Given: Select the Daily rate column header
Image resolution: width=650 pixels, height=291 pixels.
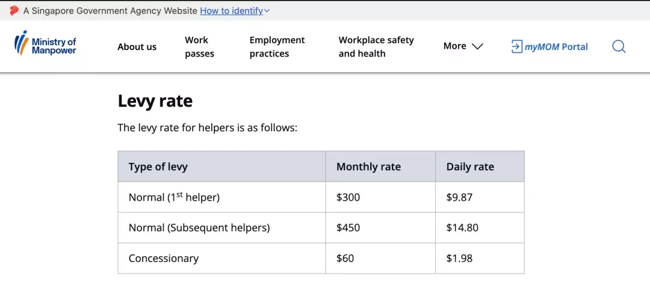Looking at the screenshot, I should (x=480, y=167).
